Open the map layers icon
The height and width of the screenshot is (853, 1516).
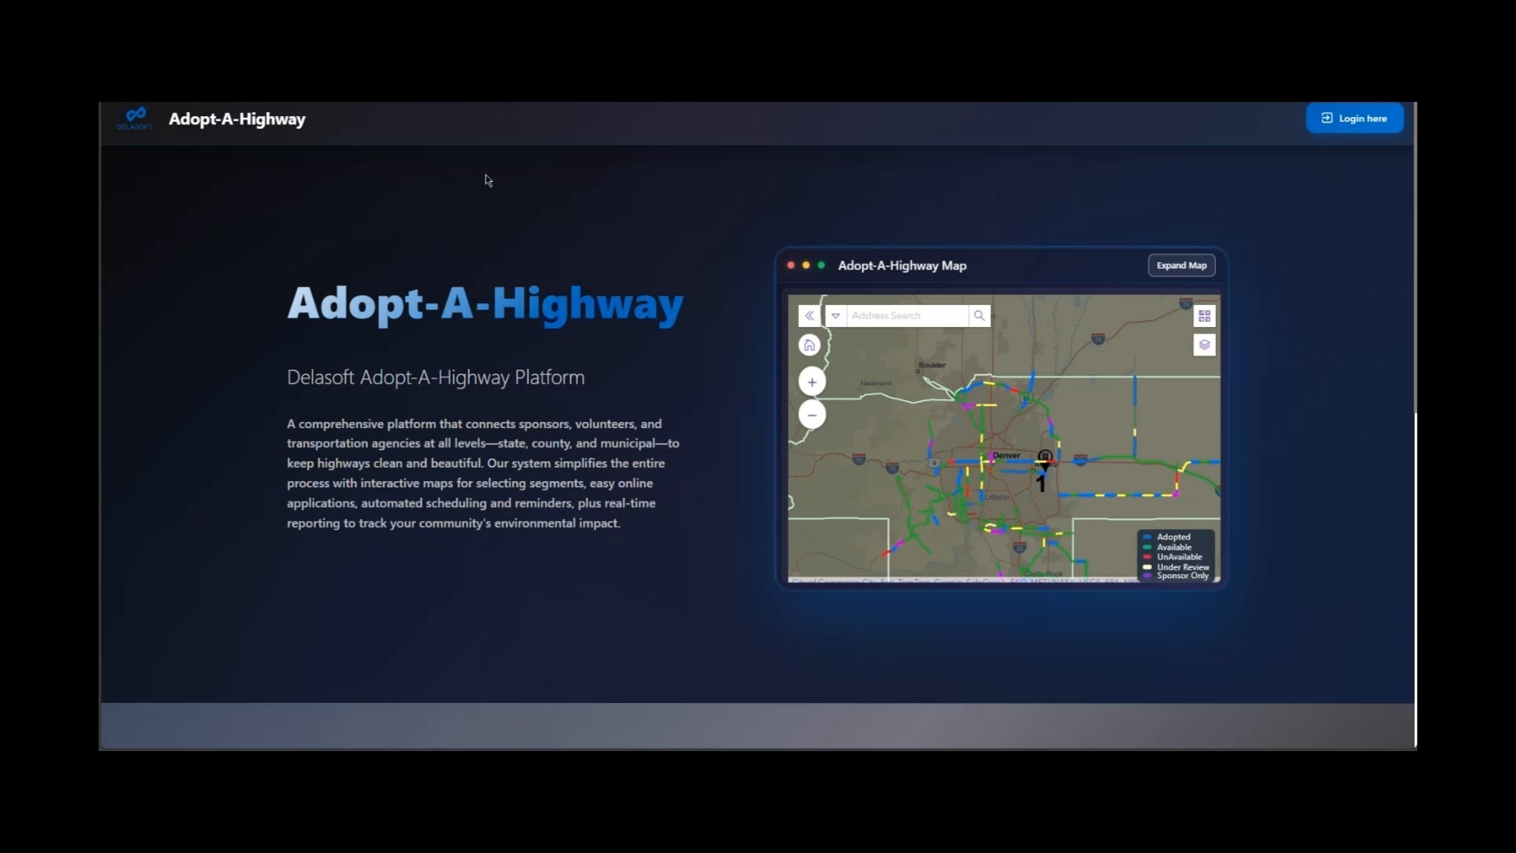1204,344
